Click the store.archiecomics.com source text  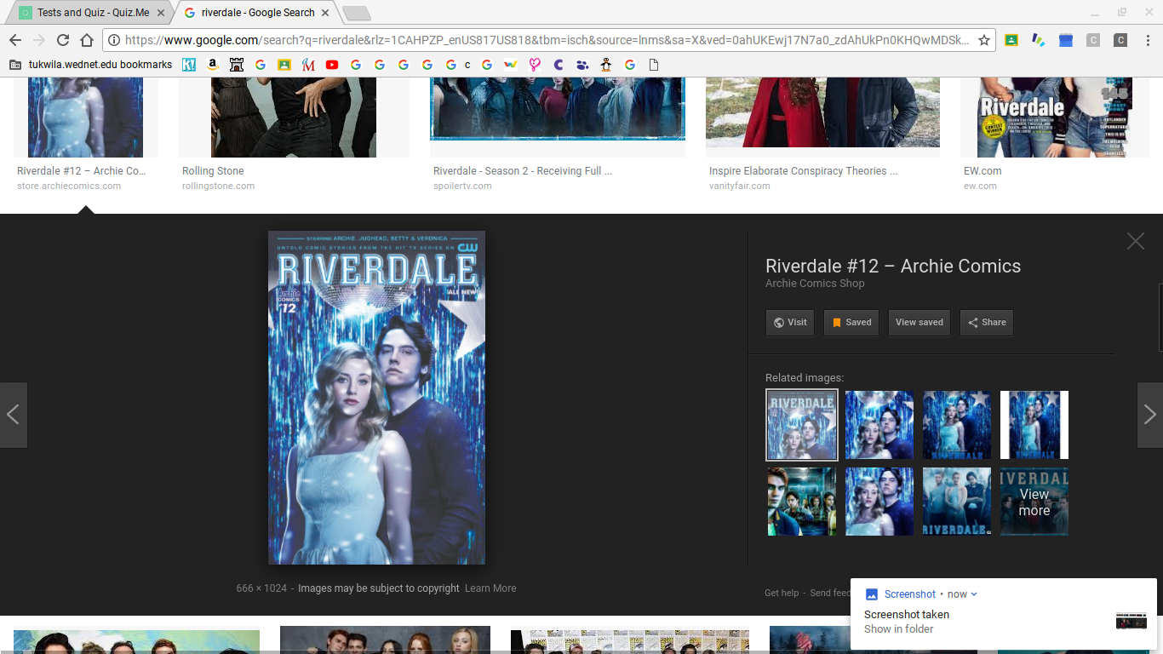pyautogui.click(x=69, y=186)
